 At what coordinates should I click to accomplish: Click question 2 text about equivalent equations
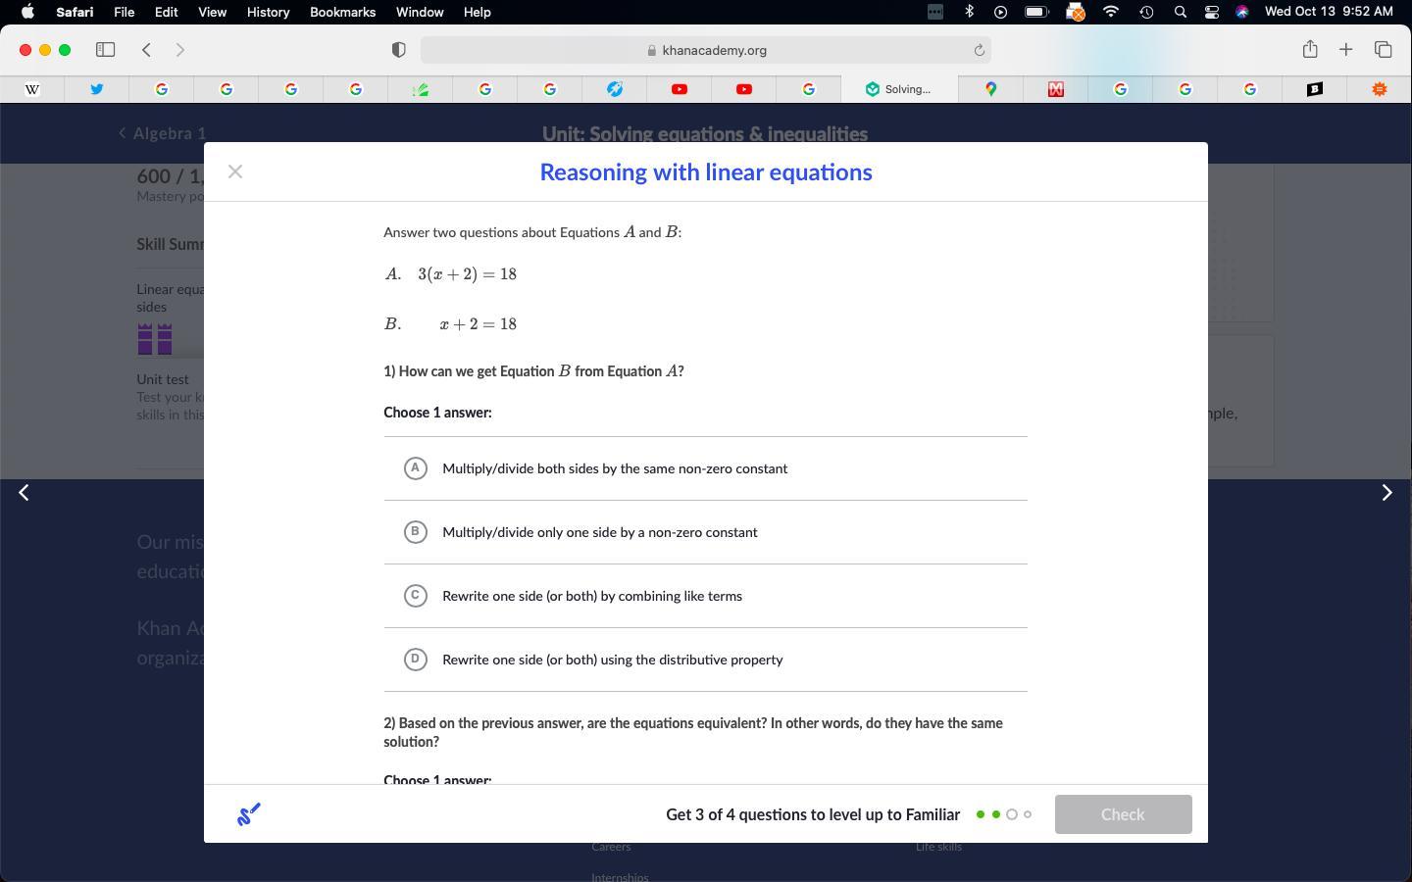click(x=693, y=732)
